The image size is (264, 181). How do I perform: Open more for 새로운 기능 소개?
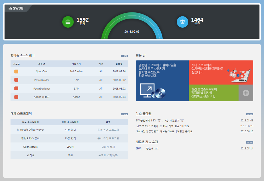pos(250,142)
